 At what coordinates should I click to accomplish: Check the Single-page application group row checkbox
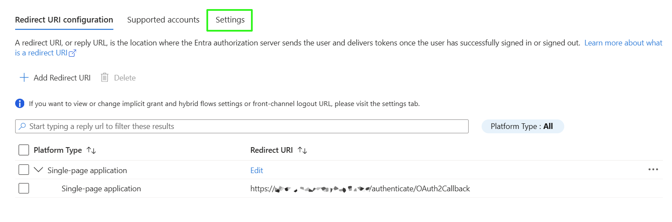pos(24,170)
